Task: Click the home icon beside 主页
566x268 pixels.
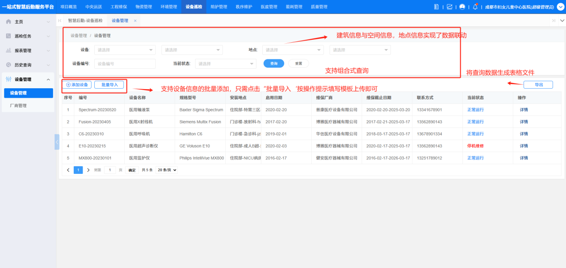Action: tap(8, 21)
